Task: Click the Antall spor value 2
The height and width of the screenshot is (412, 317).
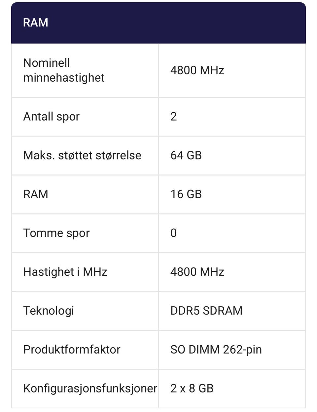Action: coord(174,117)
